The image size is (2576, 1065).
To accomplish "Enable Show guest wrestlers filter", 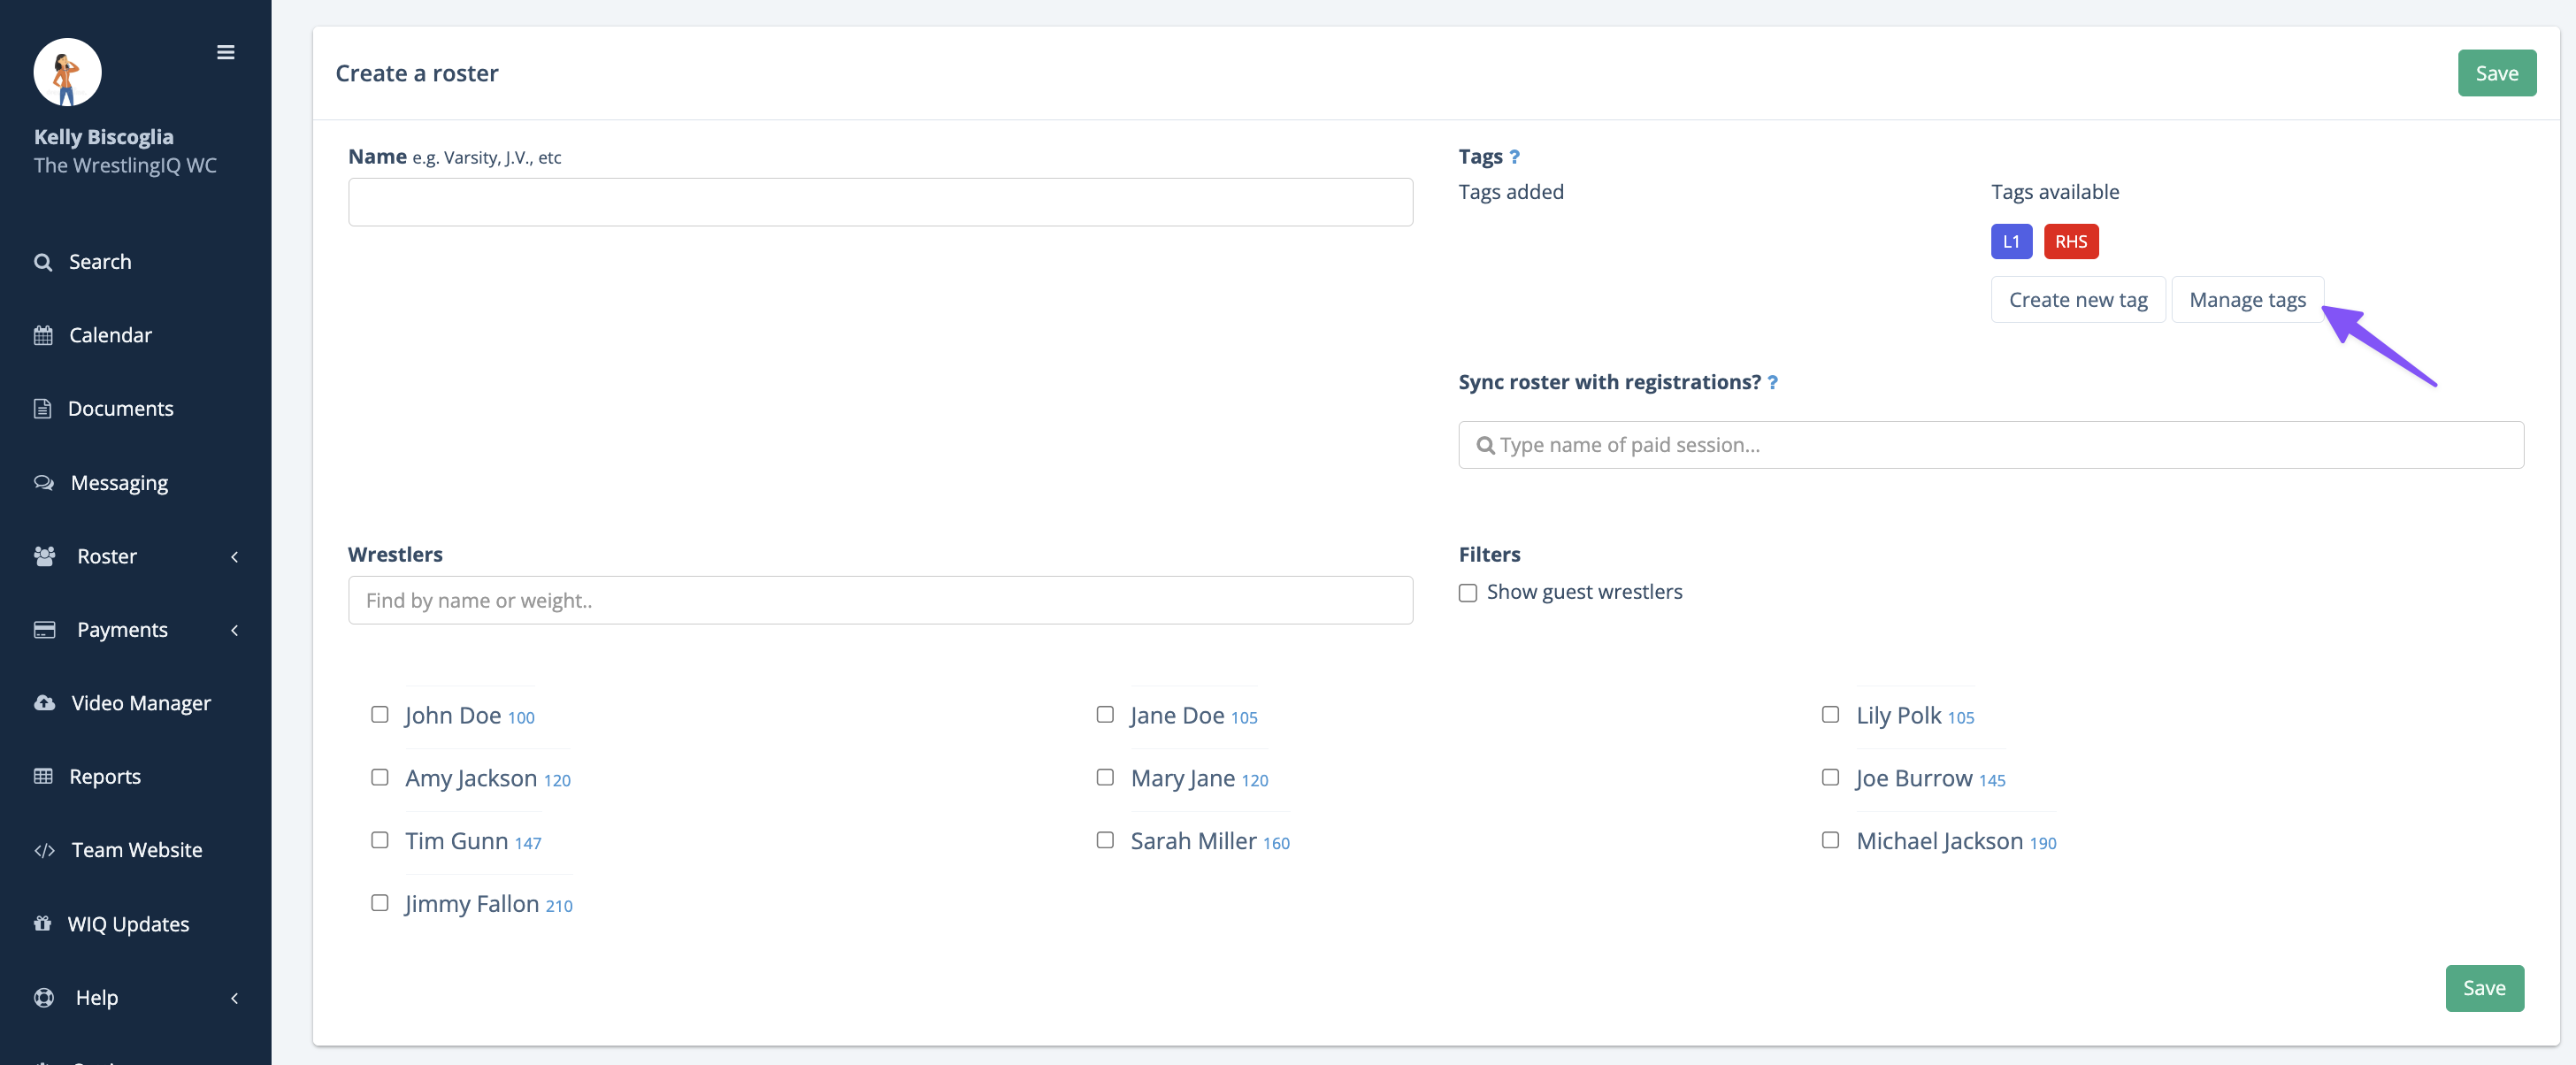I will point(1468,593).
